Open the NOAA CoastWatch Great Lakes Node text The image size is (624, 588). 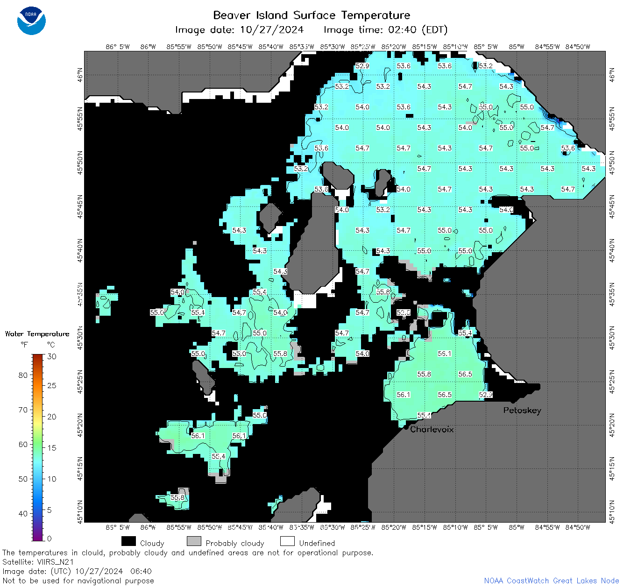tap(551, 581)
